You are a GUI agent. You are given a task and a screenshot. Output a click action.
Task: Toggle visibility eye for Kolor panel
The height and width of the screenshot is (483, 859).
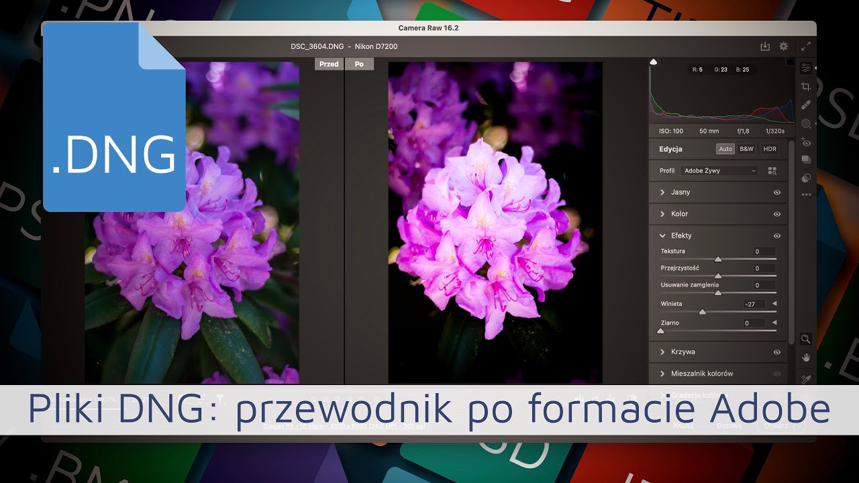click(777, 214)
